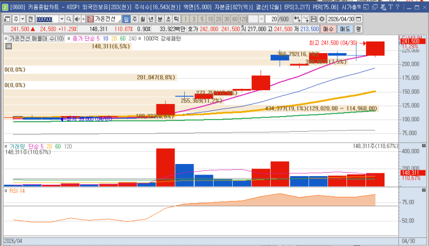
Task: Expand the market type 주 dropdown
Action: coord(23,19)
